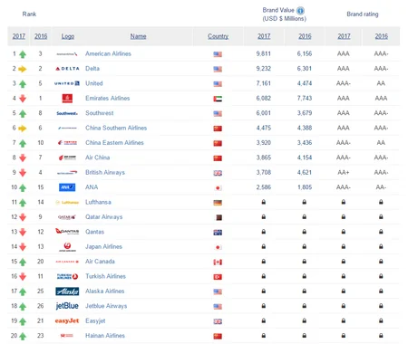Click the British Airways UK flag
Screen dimensions: 408x344
[x=218, y=173]
